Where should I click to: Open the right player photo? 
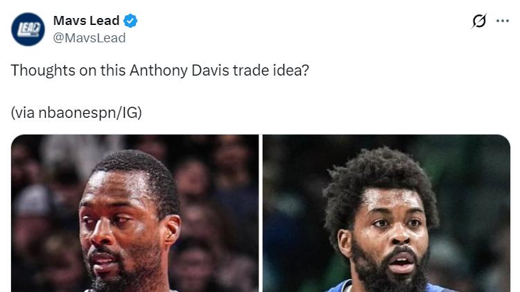387,214
